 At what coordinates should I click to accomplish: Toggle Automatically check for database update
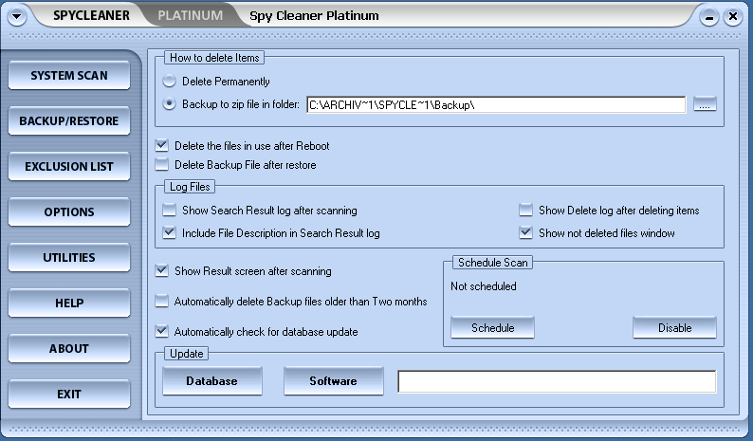click(x=162, y=331)
